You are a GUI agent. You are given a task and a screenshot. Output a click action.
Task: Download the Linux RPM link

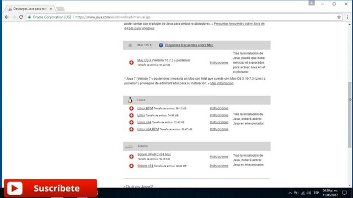[145, 108]
